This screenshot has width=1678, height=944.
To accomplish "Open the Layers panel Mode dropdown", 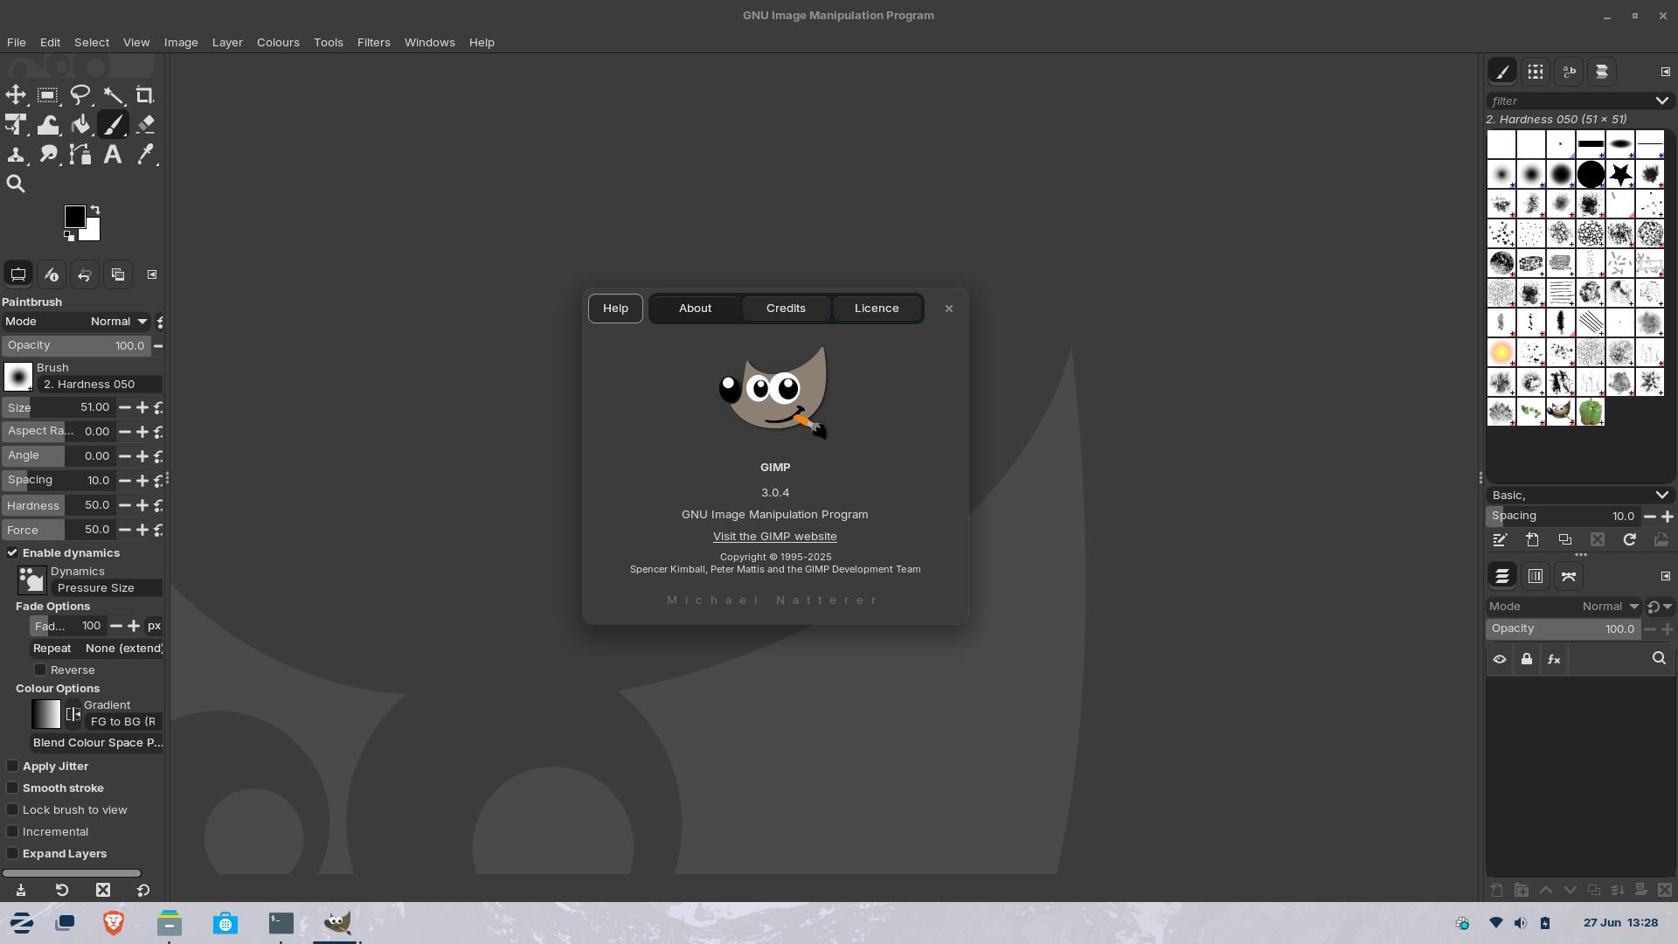I will [x=1564, y=606].
